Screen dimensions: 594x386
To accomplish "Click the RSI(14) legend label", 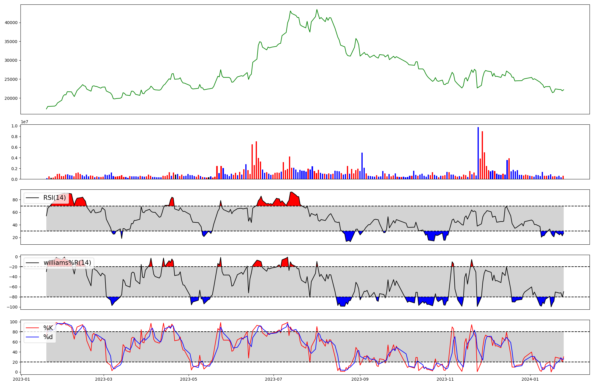I will pyautogui.click(x=55, y=198).
